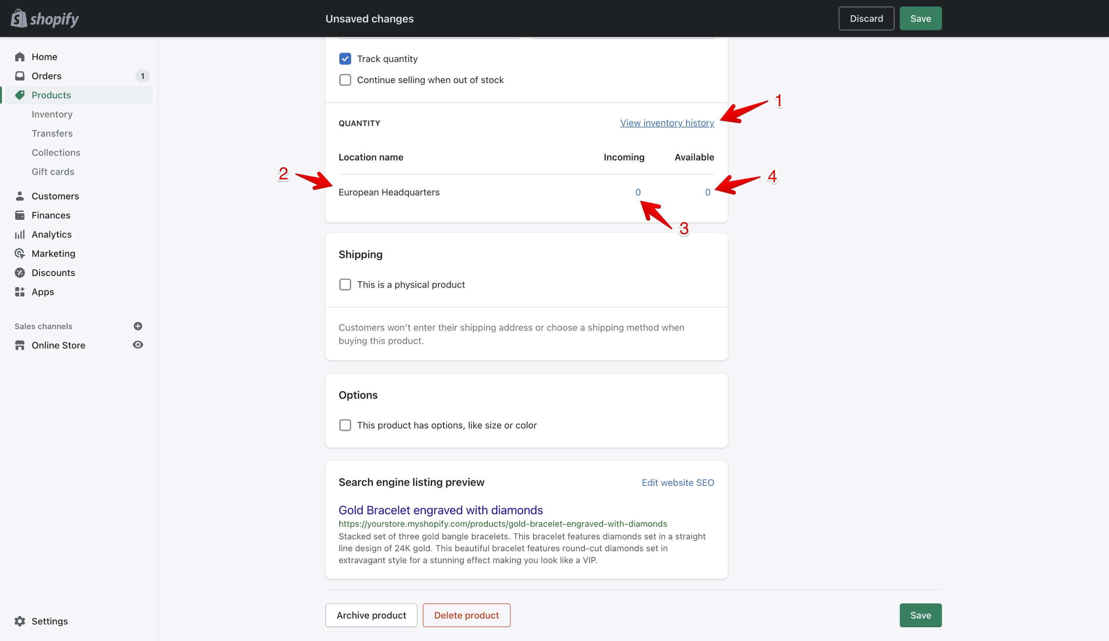This screenshot has height=641, width=1109.
Task: Click the Customers person icon
Action: [x=19, y=196]
